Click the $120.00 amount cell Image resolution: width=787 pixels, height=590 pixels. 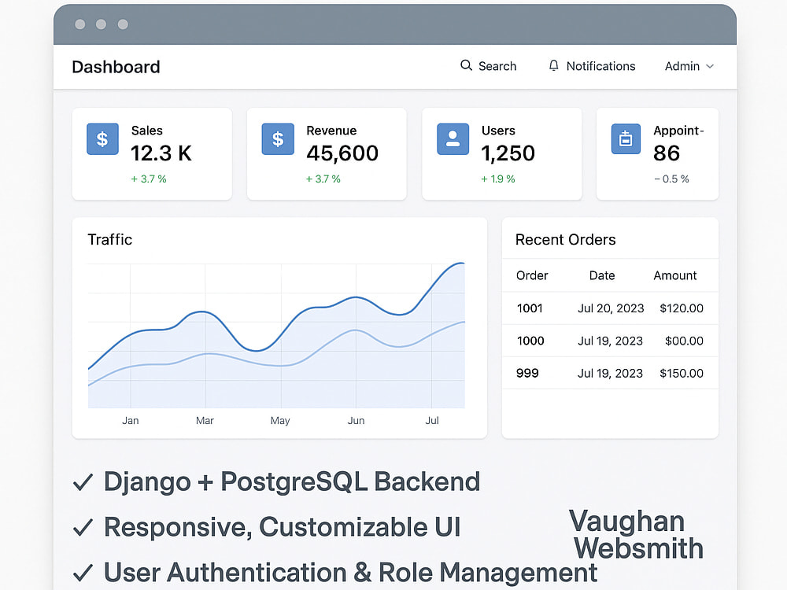point(682,308)
